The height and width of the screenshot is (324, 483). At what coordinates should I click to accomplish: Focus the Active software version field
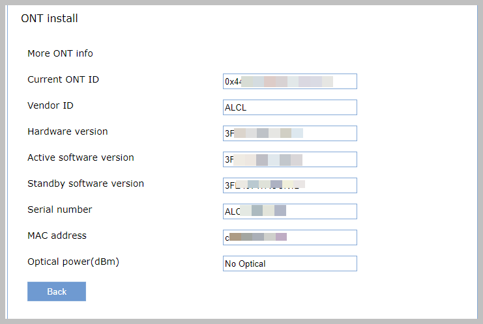(290, 159)
